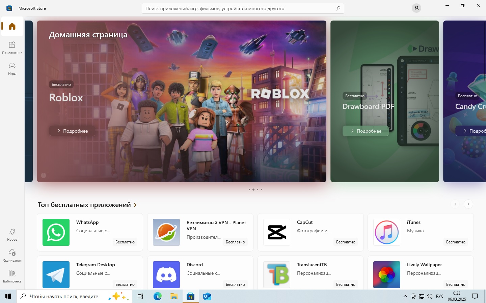Viewport: 486px width, 303px height.
Task: Click the search magnifier icon
Action: click(x=338, y=8)
